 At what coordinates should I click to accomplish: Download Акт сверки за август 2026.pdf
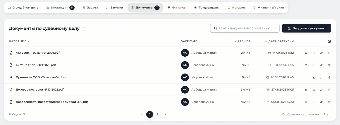click(x=314, y=53)
